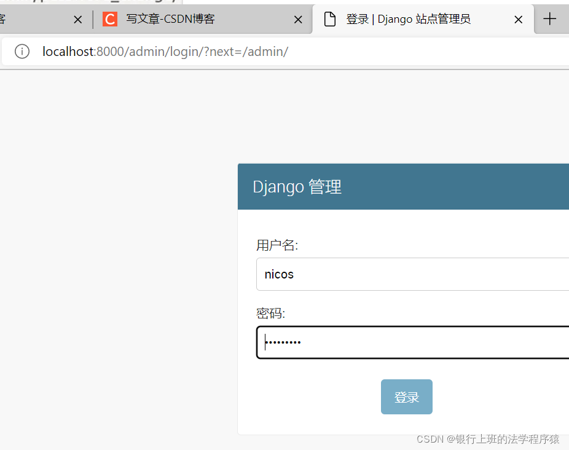569x450 pixels.
Task: Close the leftmost partially visible tab
Action: [x=77, y=19]
